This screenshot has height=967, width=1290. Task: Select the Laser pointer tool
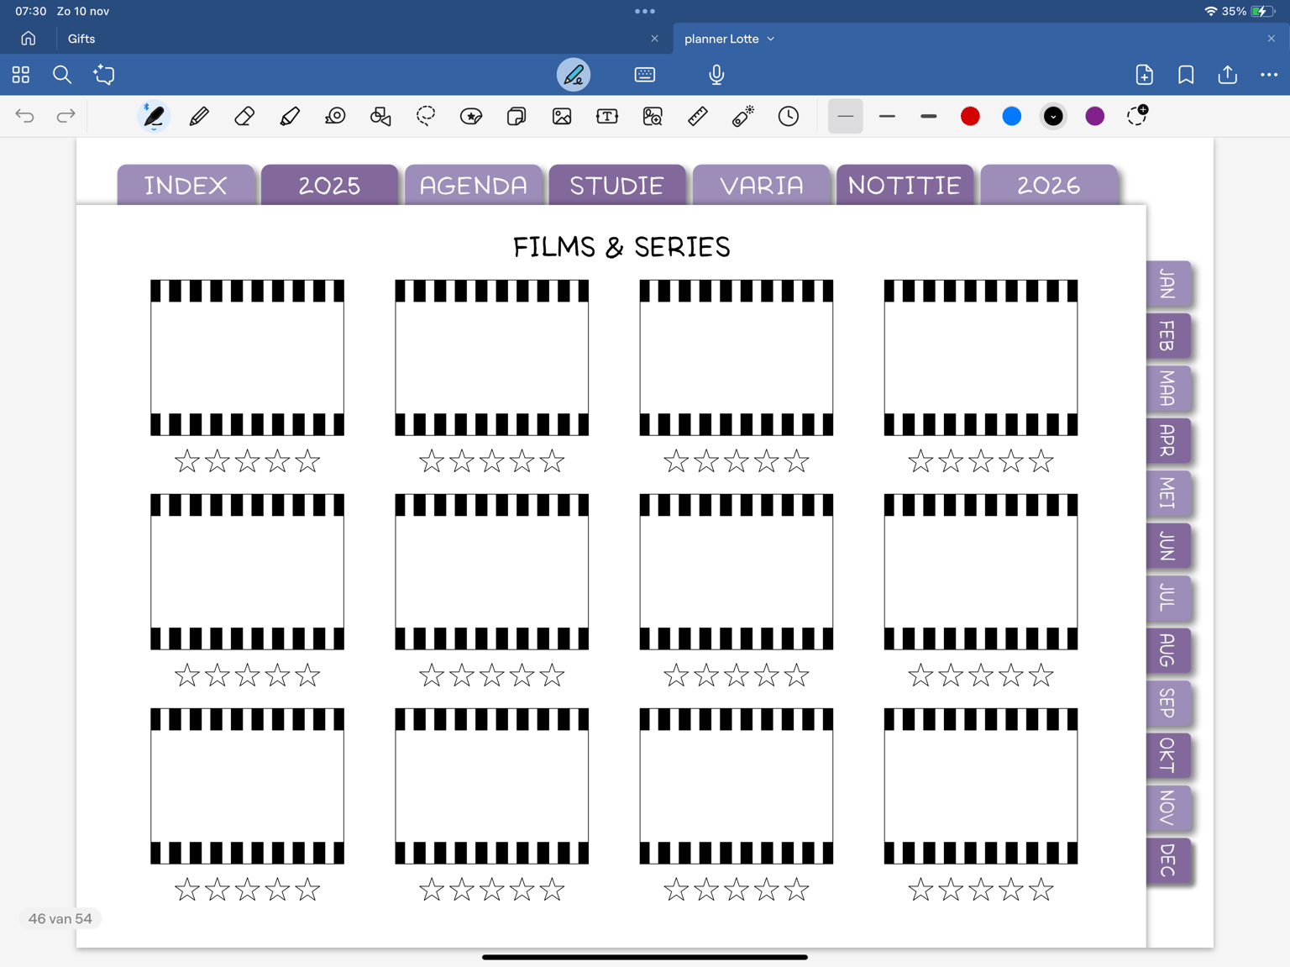click(x=743, y=116)
